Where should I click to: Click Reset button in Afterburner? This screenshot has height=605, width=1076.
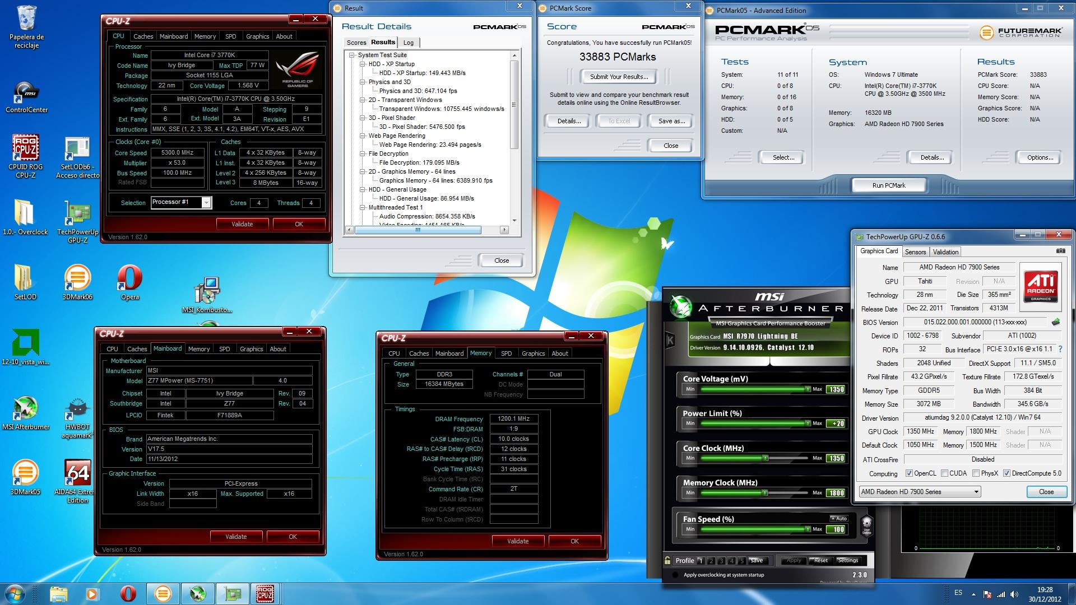(820, 560)
